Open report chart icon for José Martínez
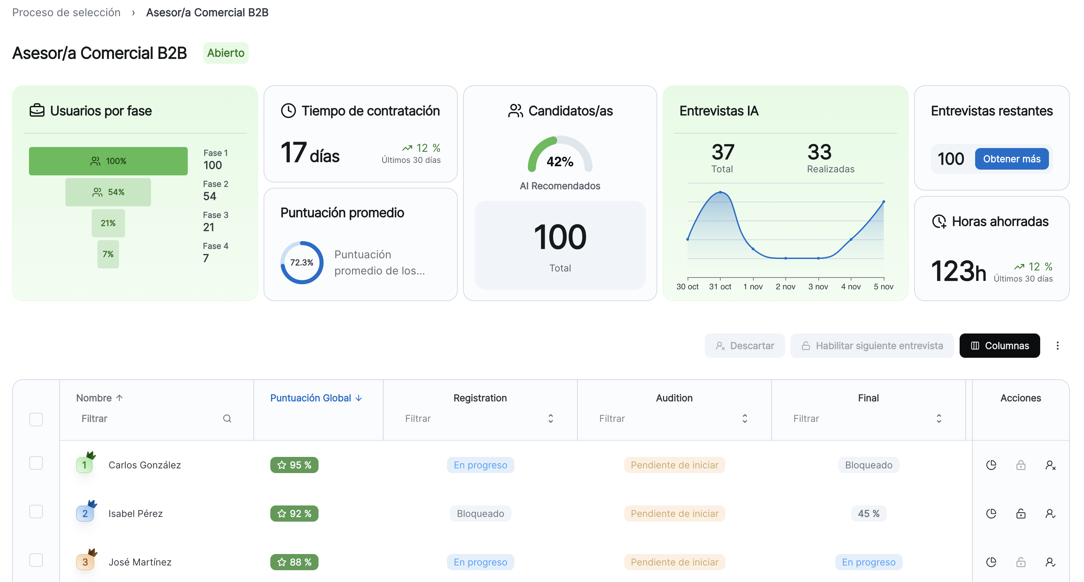Screen dimensions: 1084x582 click(x=991, y=562)
